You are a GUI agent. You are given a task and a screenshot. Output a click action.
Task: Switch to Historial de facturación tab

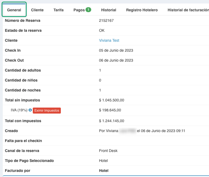(188, 10)
